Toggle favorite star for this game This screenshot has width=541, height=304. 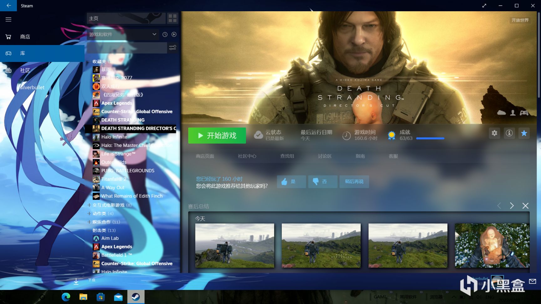click(524, 133)
